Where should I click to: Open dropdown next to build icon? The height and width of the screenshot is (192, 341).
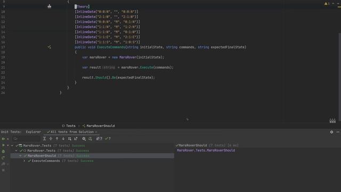8,164
